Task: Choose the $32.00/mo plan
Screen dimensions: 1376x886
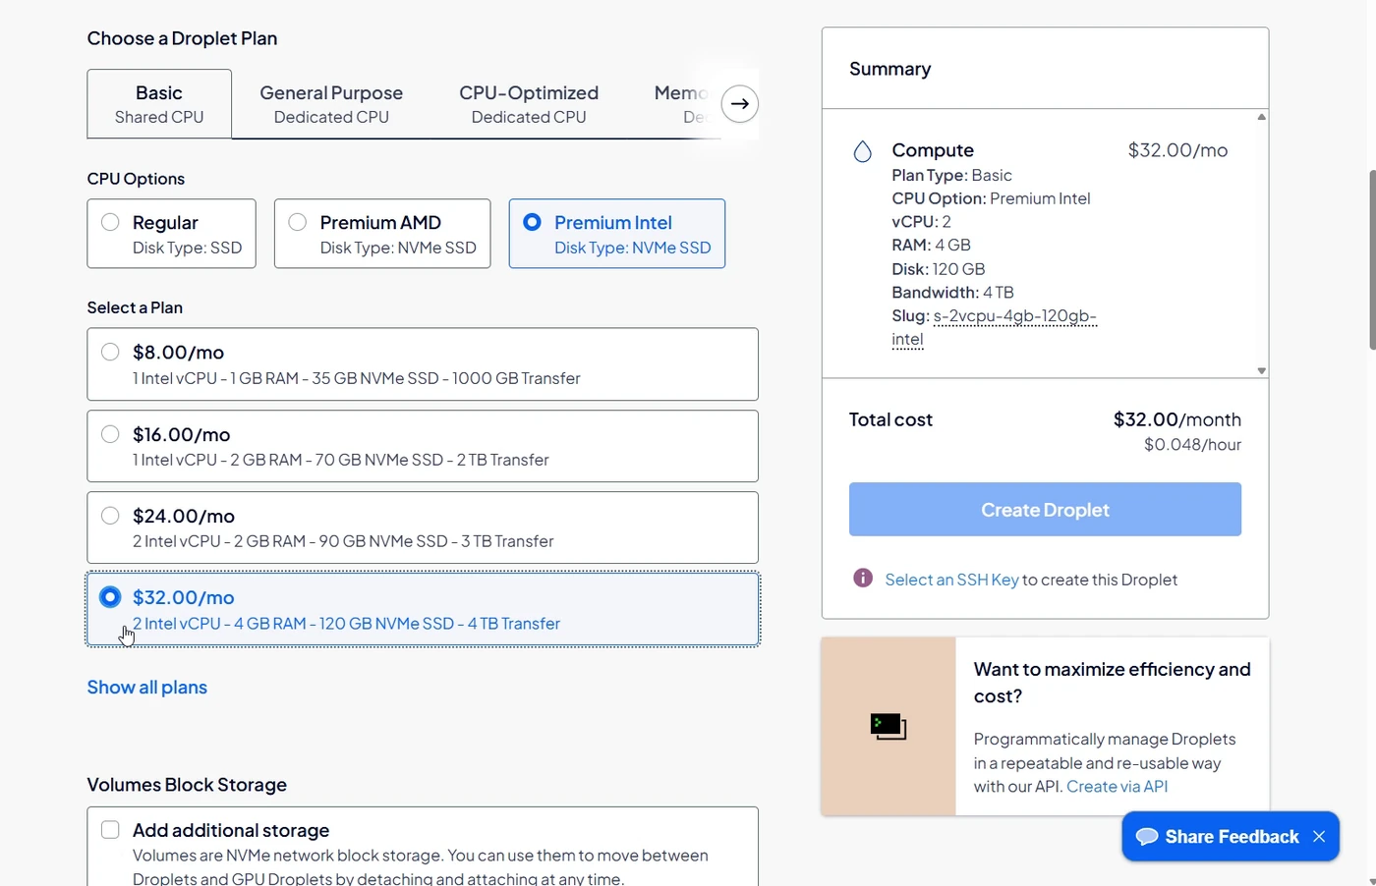Action: (423, 609)
